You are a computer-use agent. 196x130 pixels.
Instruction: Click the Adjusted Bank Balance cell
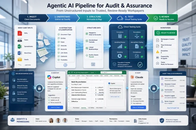pos(79,95)
